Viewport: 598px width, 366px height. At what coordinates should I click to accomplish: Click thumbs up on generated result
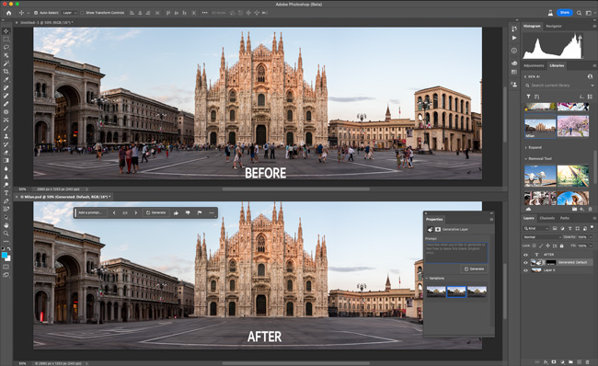point(176,212)
